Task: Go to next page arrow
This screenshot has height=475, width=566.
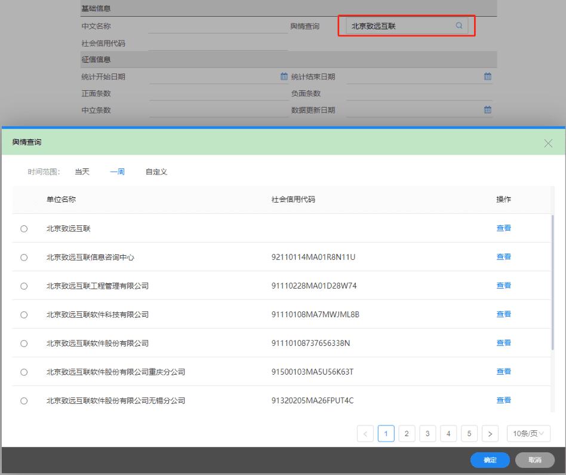Action: [x=490, y=433]
